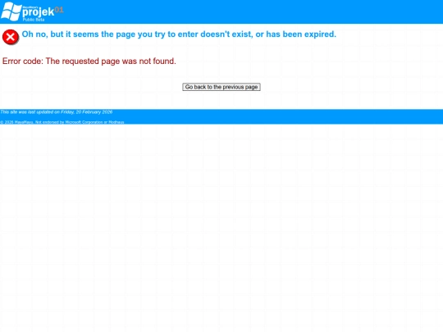
Task: Click the 'projek' site title text
Action: [38, 11]
